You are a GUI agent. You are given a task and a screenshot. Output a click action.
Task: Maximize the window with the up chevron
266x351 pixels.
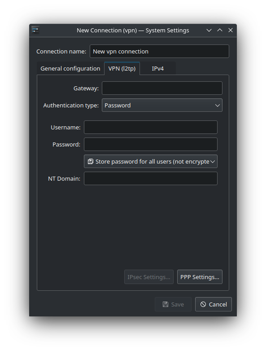click(220, 30)
